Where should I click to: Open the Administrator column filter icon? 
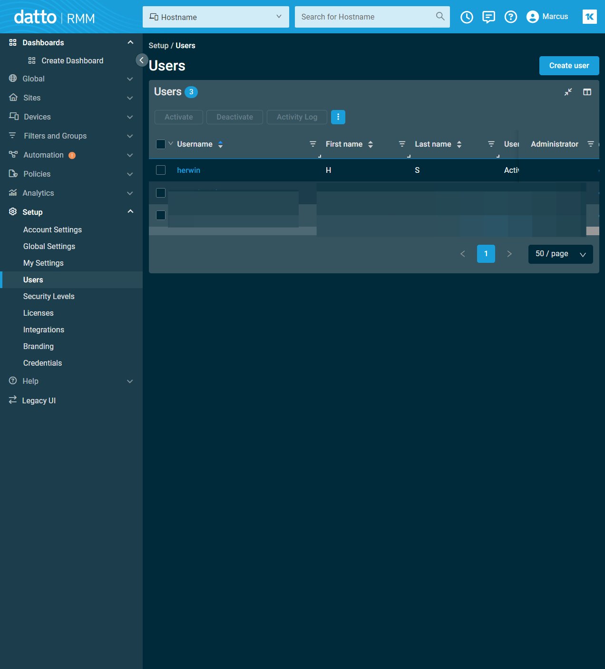(590, 144)
